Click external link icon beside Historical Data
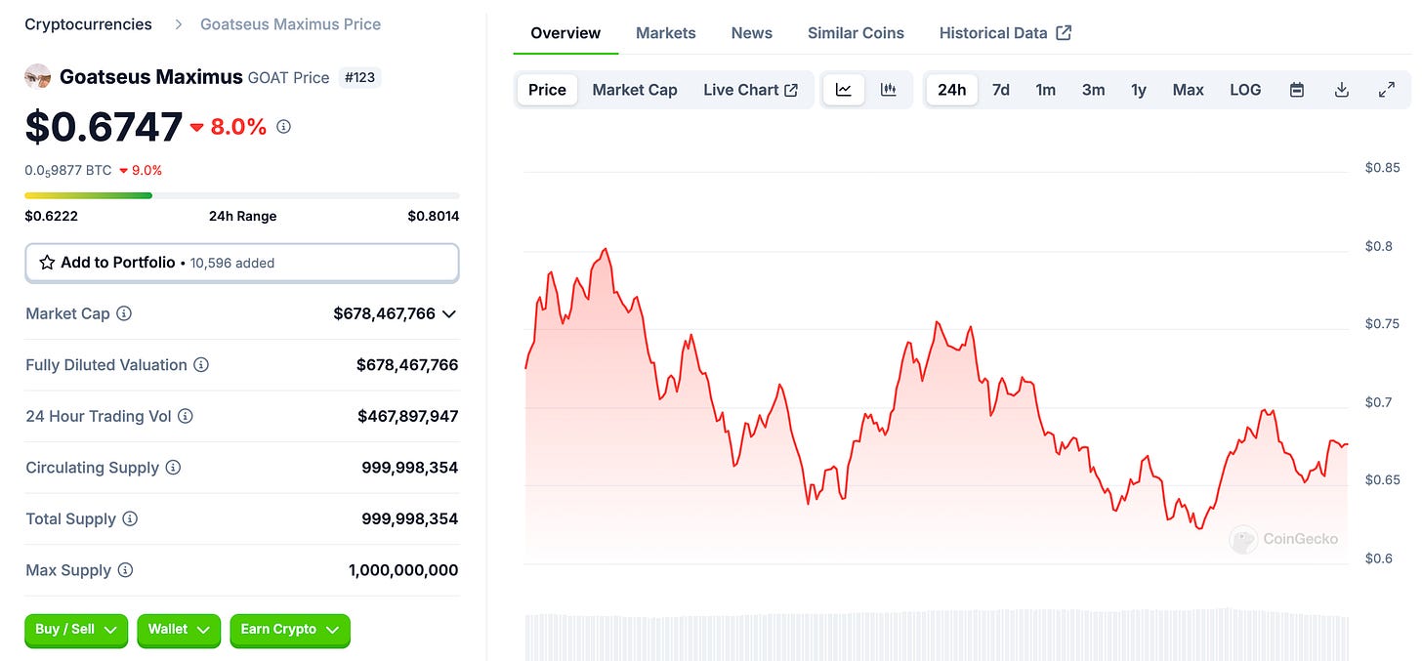Image resolution: width=1422 pixels, height=661 pixels. coord(1064,32)
